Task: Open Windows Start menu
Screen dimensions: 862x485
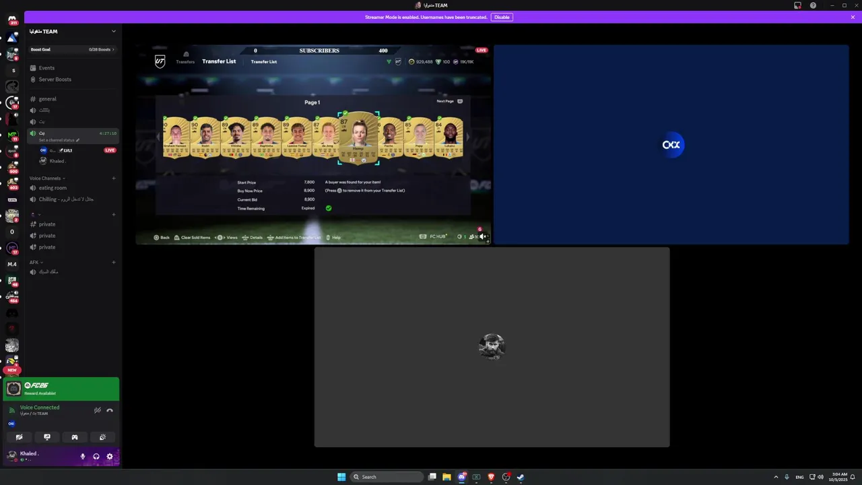Action: click(341, 477)
